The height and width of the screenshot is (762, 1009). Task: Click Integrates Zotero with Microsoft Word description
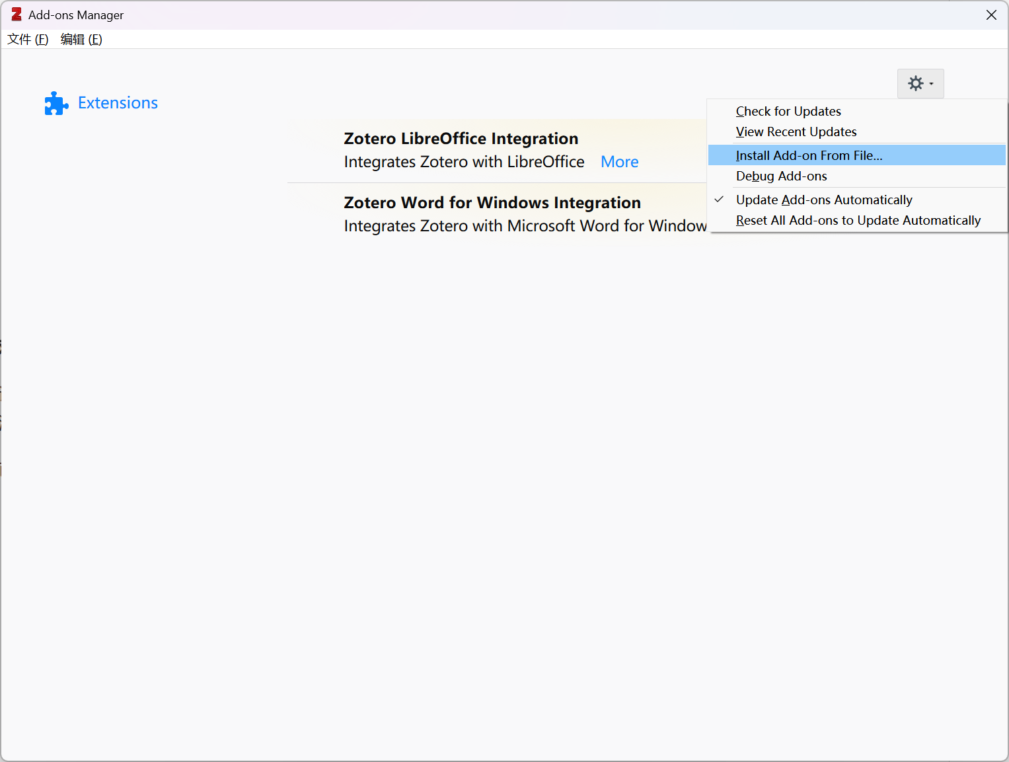click(x=525, y=226)
